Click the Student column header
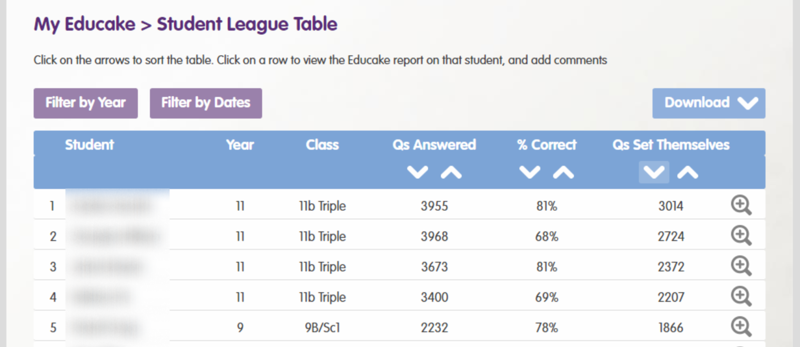800x347 pixels. pyautogui.click(x=89, y=145)
